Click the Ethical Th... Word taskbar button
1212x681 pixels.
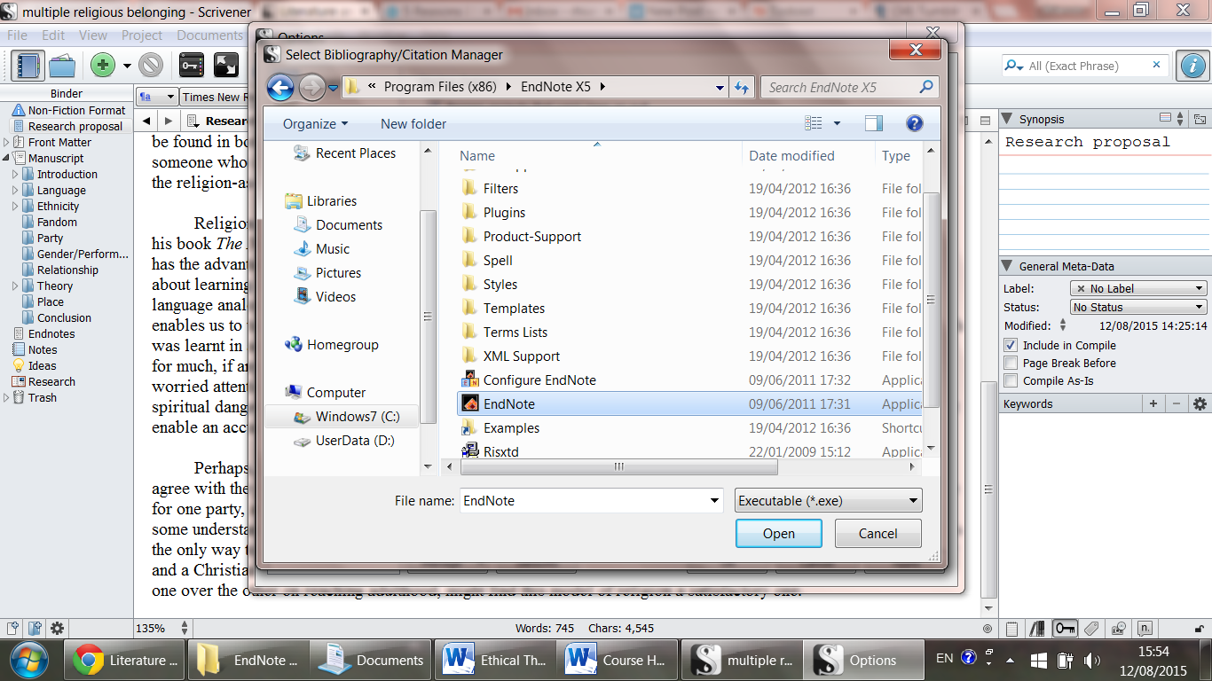click(495, 660)
